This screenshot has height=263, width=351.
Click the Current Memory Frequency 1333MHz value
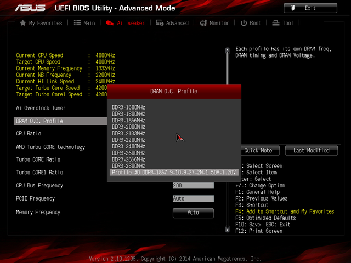(x=105, y=68)
